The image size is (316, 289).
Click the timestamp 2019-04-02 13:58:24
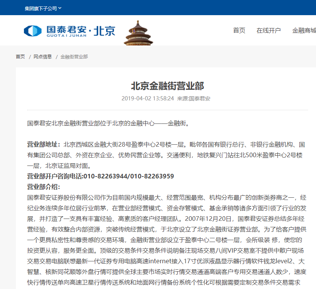click(148, 98)
